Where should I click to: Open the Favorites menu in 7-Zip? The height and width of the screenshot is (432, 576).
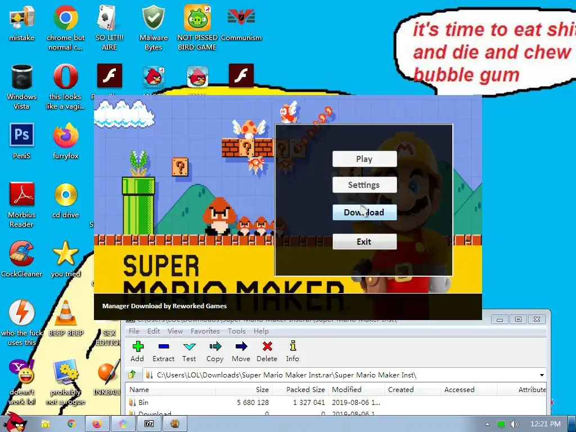[x=205, y=331]
